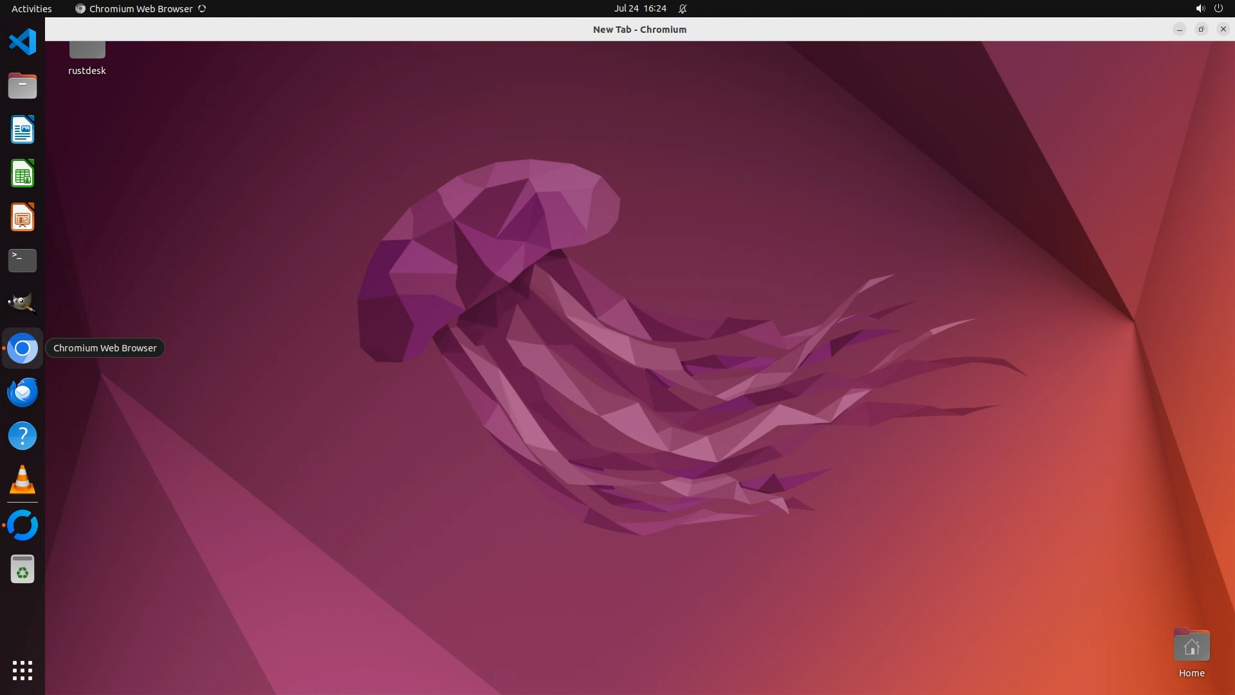Launch GIMP image editor icon
This screenshot has height=695, width=1235.
click(23, 304)
